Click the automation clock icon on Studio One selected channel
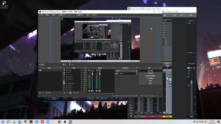Viewport: 221px width, 124px height. tap(170, 85)
